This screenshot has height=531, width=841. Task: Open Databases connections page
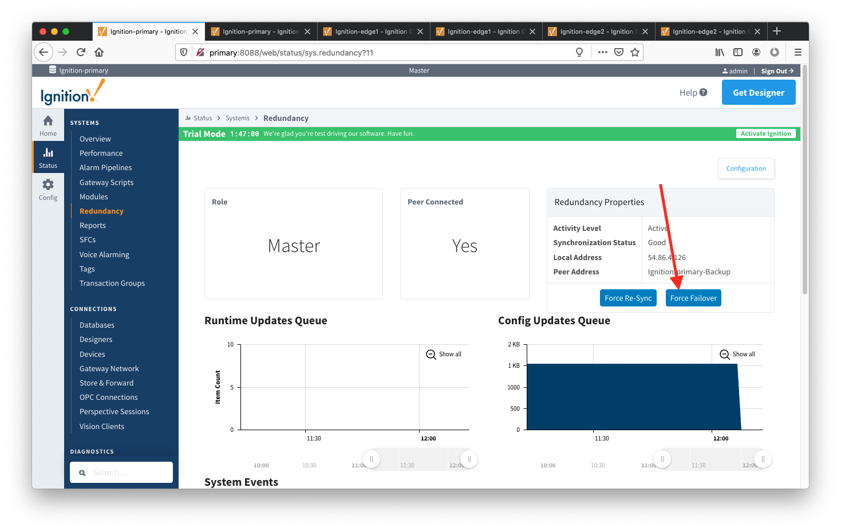tap(97, 325)
